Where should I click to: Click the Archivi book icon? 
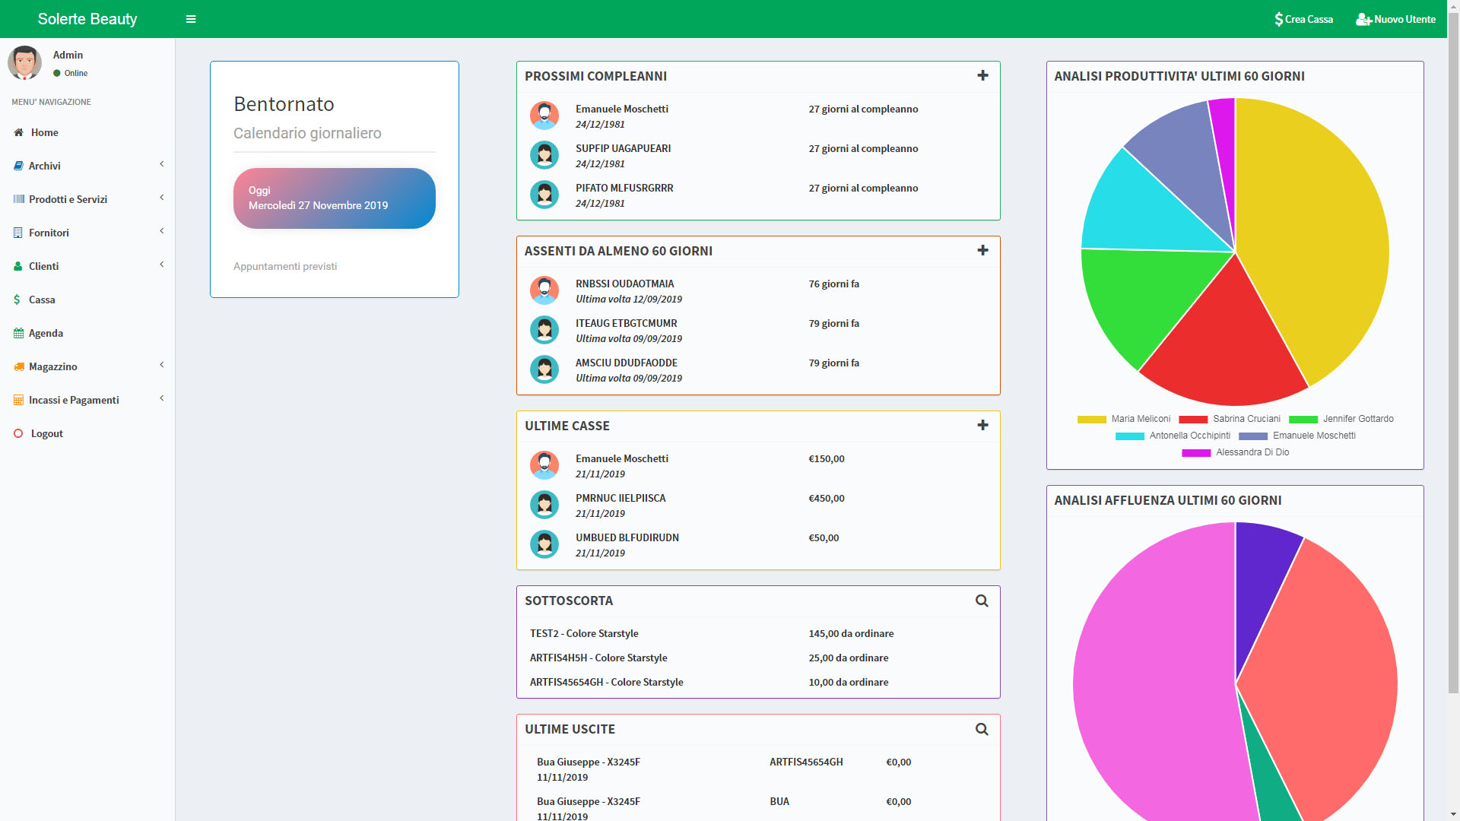tap(18, 166)
